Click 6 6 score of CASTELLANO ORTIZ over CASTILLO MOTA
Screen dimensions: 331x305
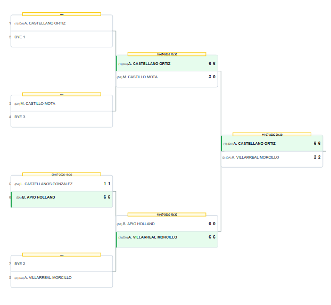click(212, 63)
